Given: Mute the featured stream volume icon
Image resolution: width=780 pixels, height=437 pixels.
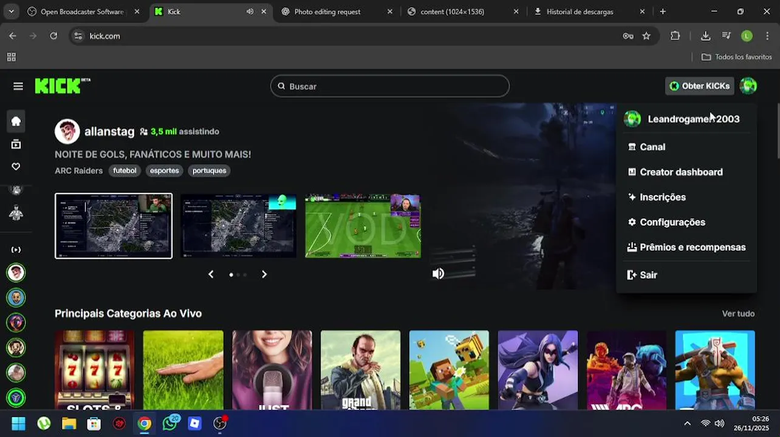Looking at the screenshot, I should 438,274.
